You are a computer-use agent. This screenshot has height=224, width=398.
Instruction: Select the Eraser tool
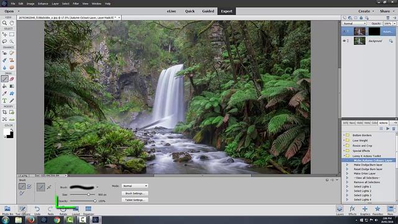coord(12,79)
